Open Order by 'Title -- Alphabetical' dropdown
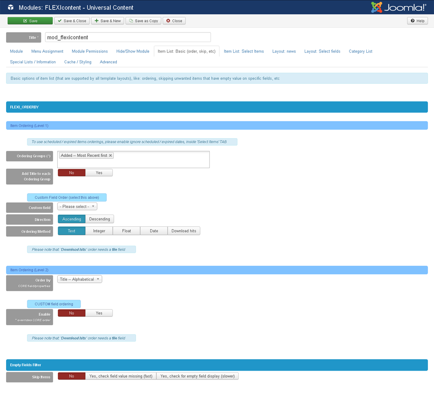 tap(80, 279)
